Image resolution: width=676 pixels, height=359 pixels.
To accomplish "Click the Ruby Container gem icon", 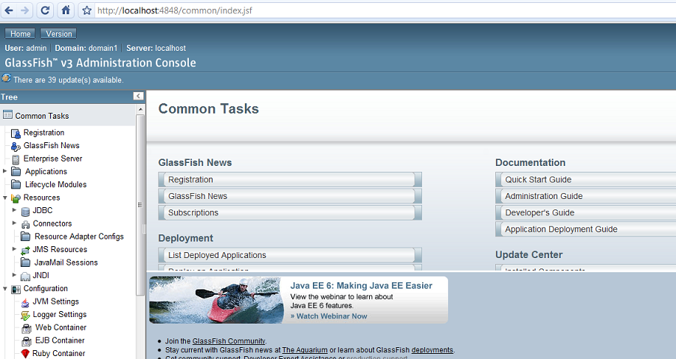I will tap(25, 354).
